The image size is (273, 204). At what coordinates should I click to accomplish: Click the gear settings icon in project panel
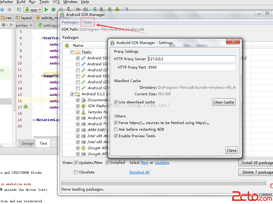pos(4,25)
